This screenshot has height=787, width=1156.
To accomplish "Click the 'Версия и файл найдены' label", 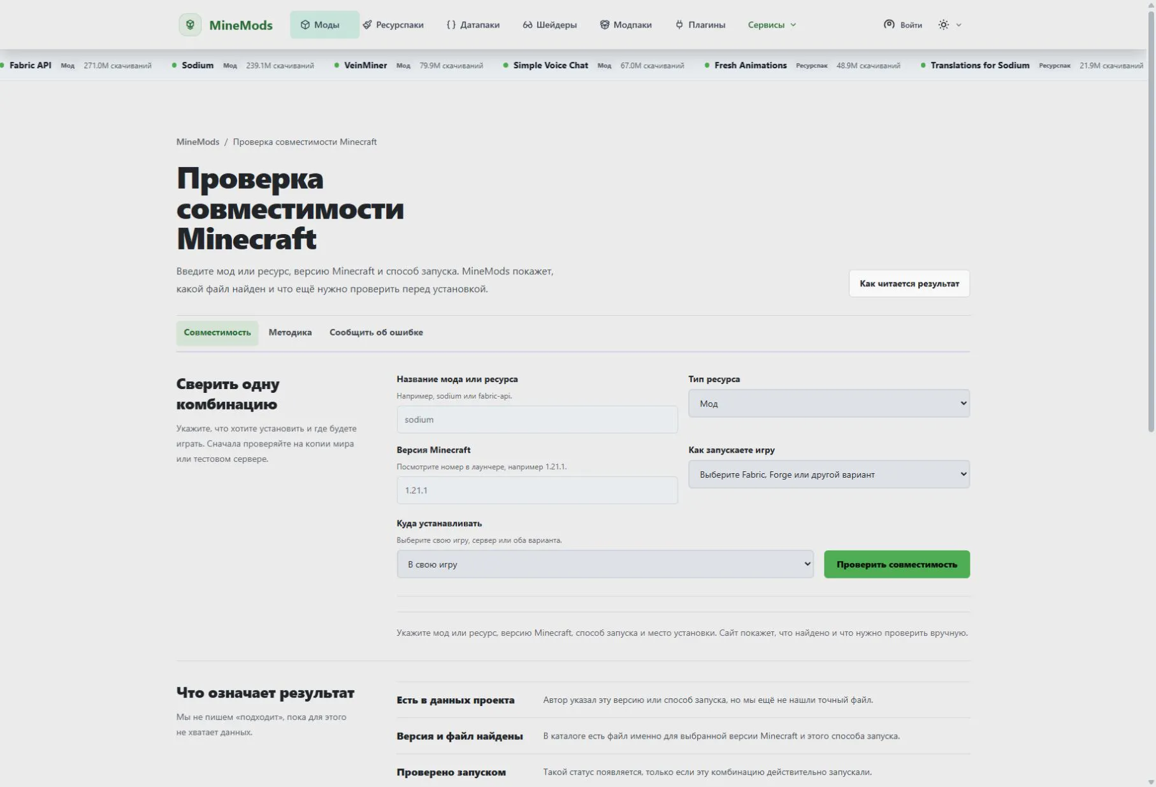I will coord(459,737).
